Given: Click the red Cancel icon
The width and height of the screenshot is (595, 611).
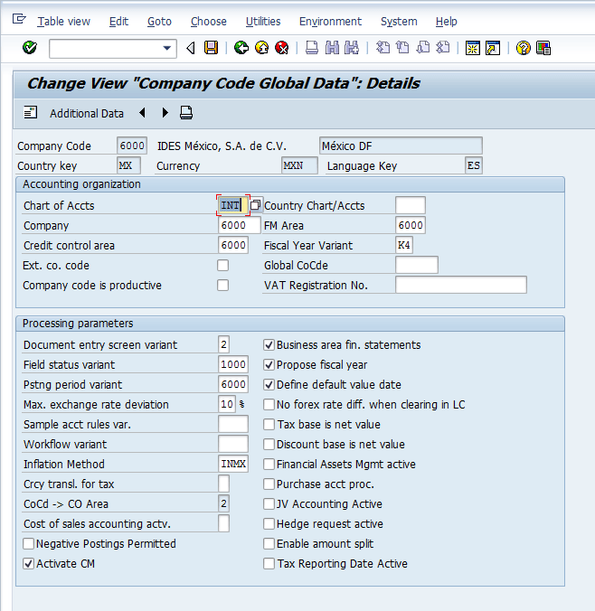Looking at the screenshot, I should tap(282, 48).
